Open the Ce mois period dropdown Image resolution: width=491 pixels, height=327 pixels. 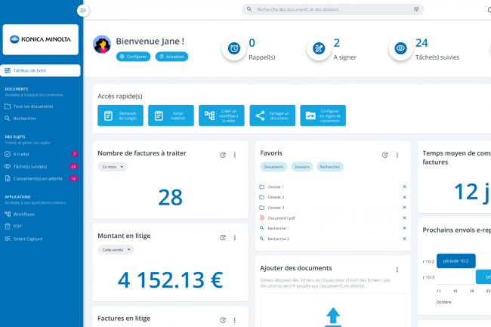point(113,167)
